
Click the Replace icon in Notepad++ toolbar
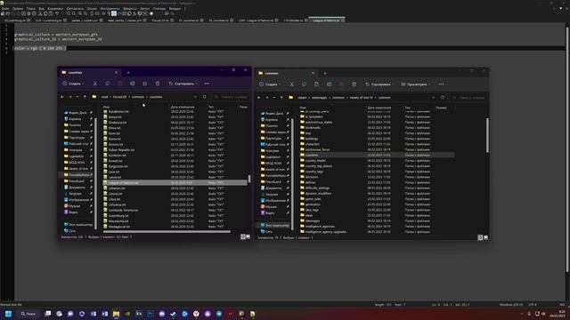[74, 13]
